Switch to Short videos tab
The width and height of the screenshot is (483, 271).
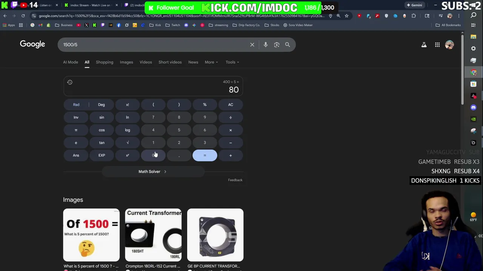coord(170,62)
